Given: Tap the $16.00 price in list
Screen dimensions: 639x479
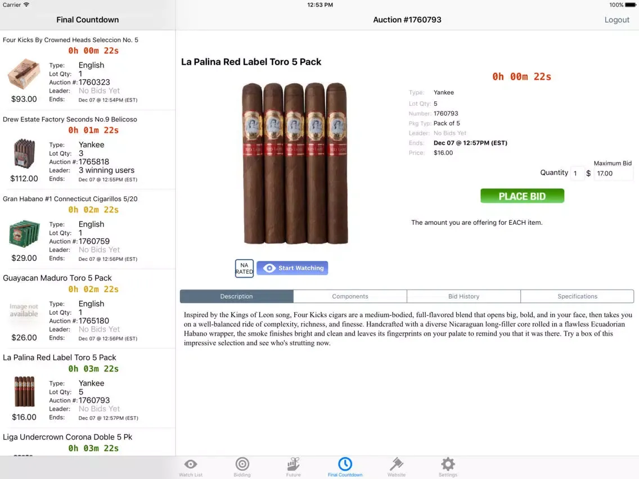Looking at the screenshot, I should click(24, 417).
